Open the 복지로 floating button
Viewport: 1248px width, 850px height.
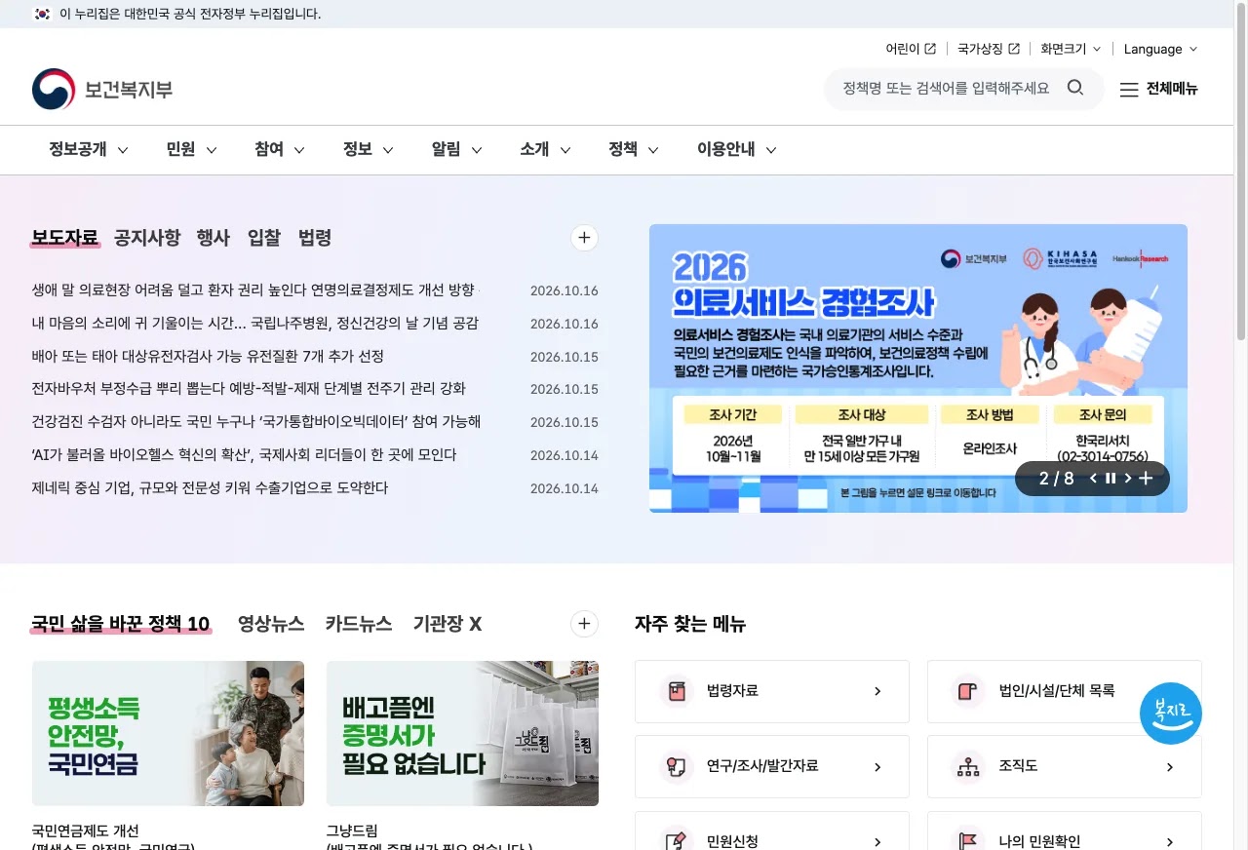(1170, 714)
